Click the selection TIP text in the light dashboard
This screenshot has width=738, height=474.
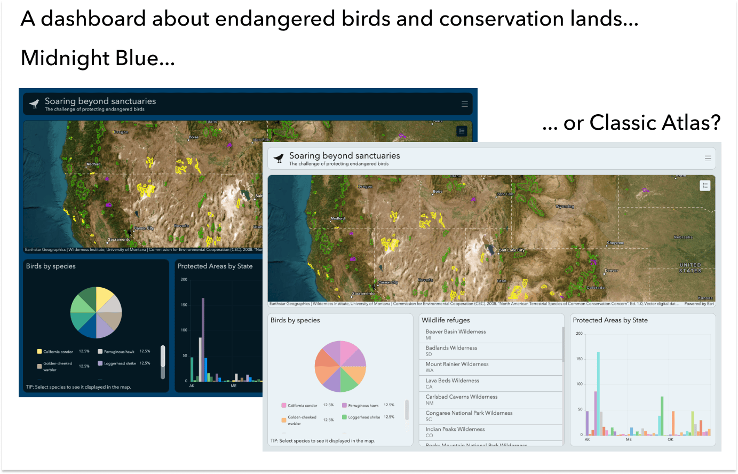coord(323,441)
